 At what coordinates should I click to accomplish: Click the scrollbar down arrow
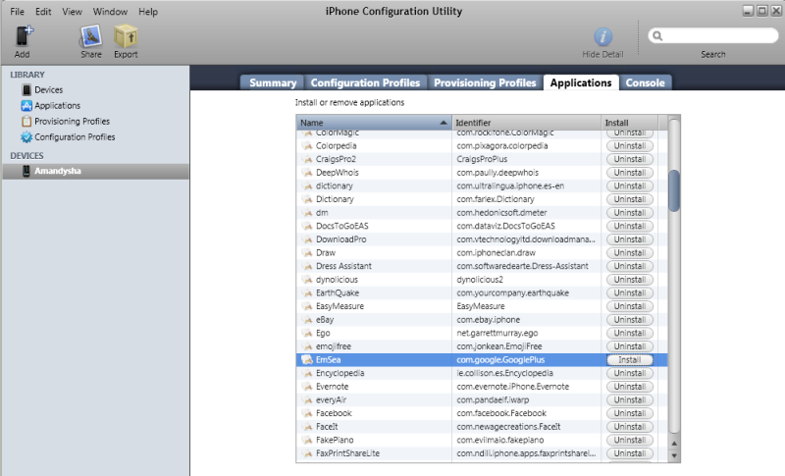pyautogui.click(x=674, y=455)
